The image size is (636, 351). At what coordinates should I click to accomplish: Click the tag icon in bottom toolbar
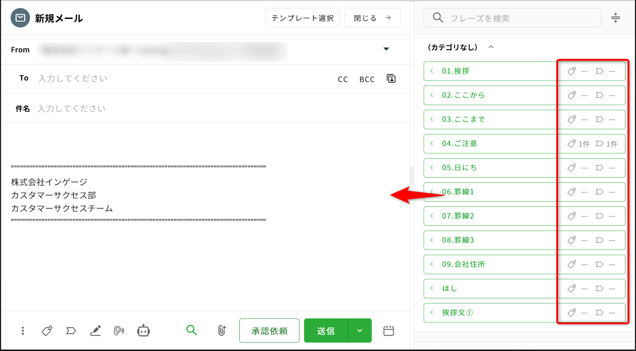click(x=47, y=331)
